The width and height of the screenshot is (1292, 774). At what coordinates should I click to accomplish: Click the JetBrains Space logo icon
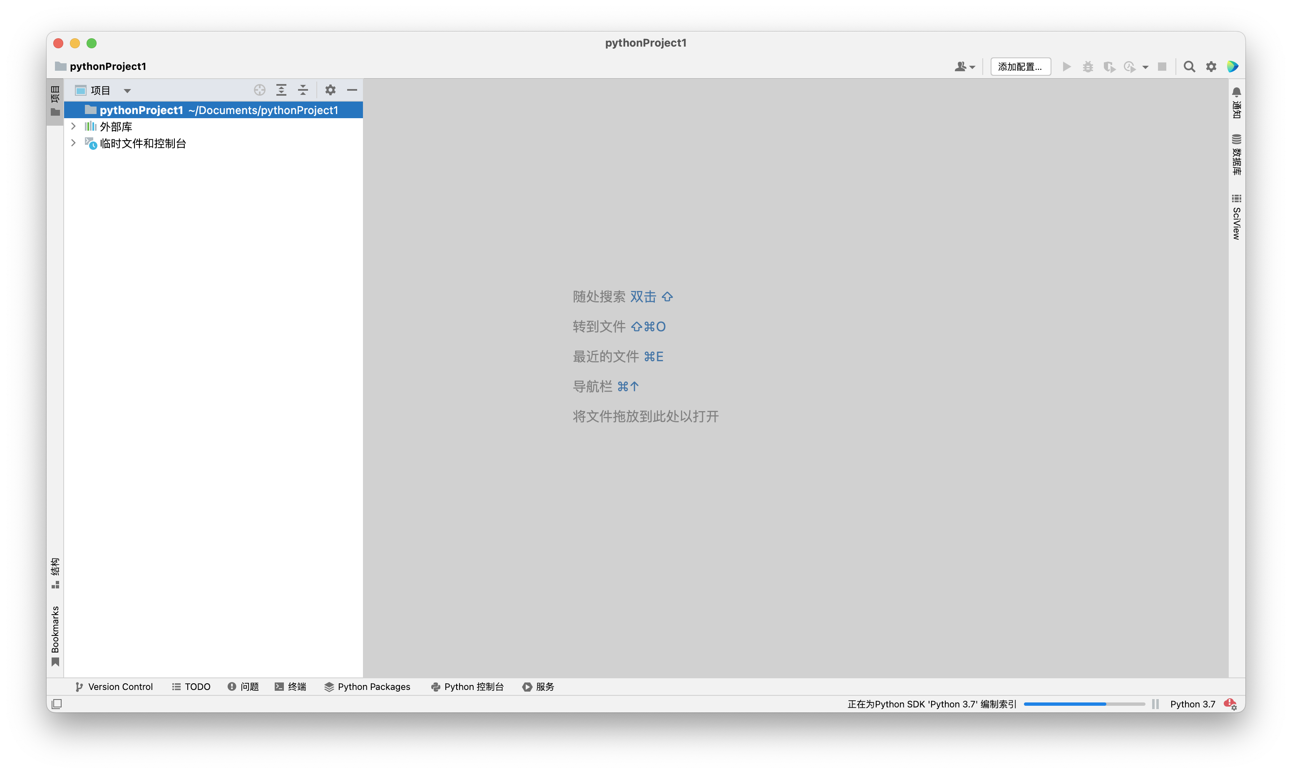tap(1232, 67)
